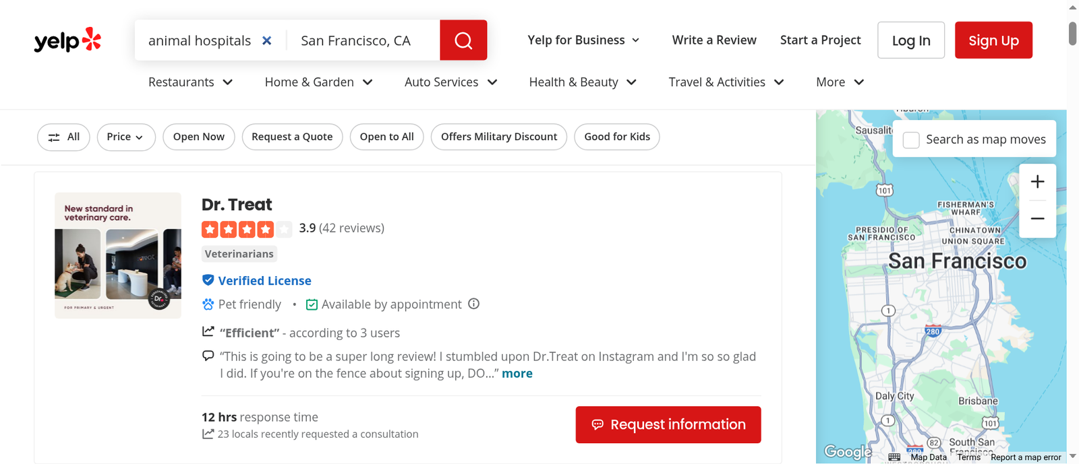
Task: Click the Sign Up button
Action: (x=993, y=40)
